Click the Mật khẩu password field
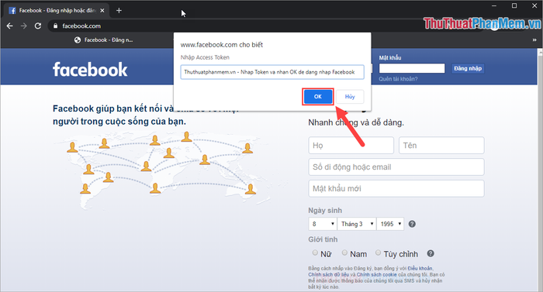Screen dimensions: 543x292 coord(412,68)
